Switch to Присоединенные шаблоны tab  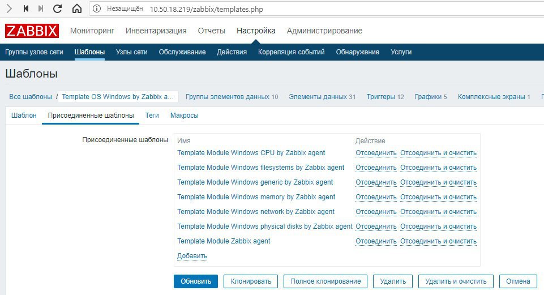tap(91, 116)
